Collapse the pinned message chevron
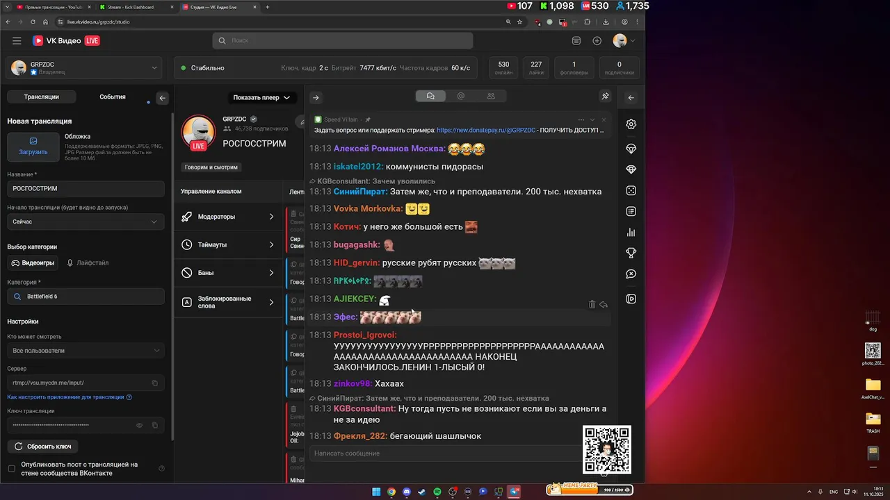This screenshot has height=500, width=890. pos(592,119)
